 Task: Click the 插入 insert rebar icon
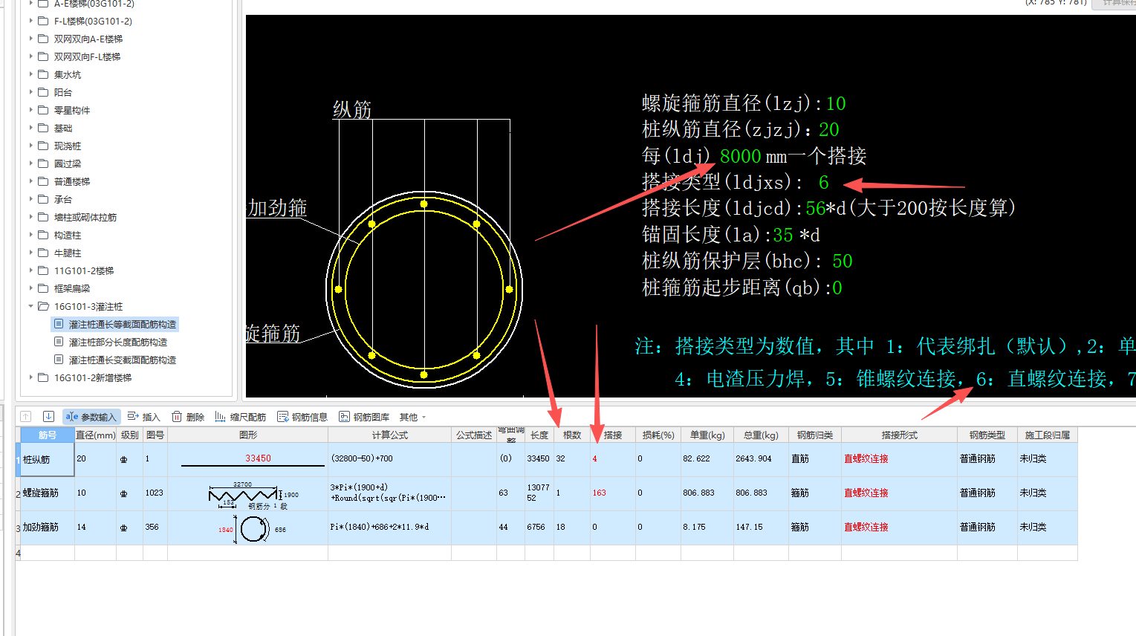pyautogui.click(x=143, y=416)
